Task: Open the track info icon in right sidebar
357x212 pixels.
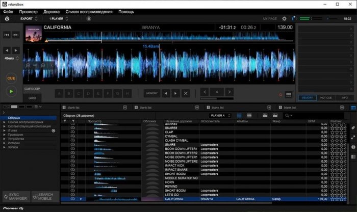Action: pos(353,147)
